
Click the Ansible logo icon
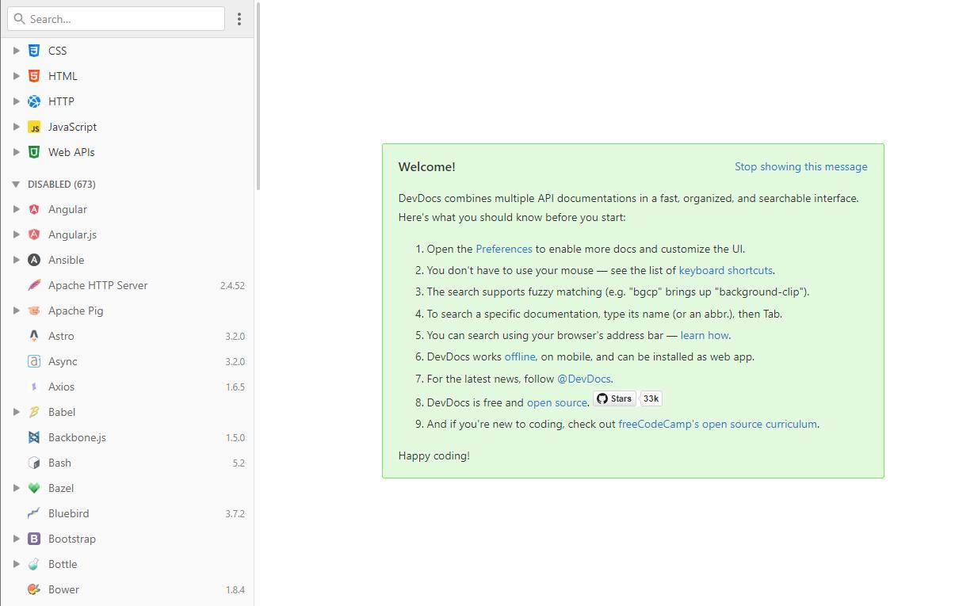point(34,260)
